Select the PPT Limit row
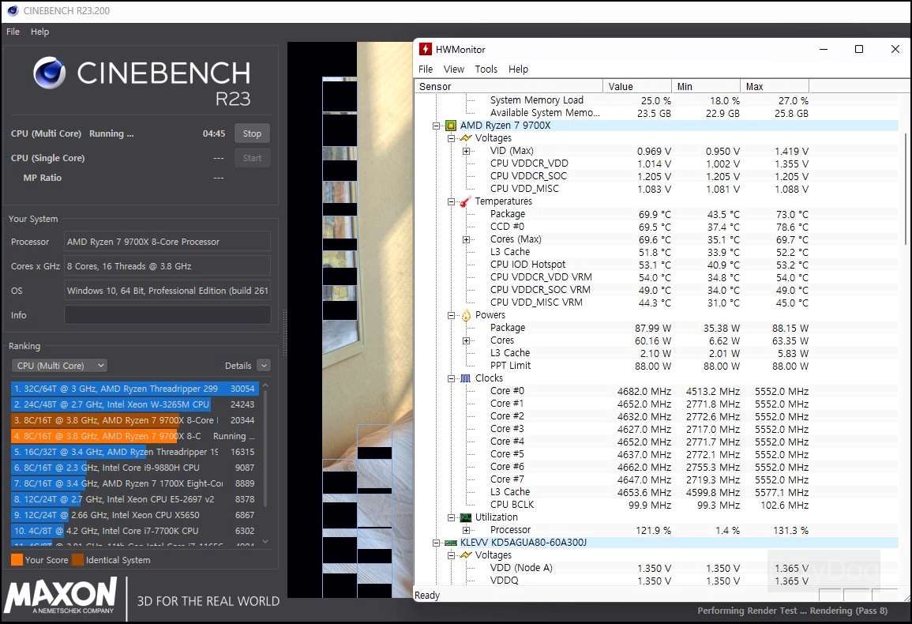This screenshot has width=912, height=624. (657, 366)
